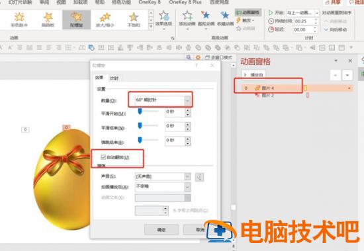The height and width of the screenshot is (251, 364).
Task: Open the 触发 (Trigger) dropdown
Action: (x=246, y=20)
